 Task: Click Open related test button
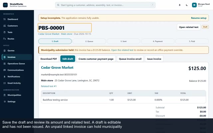[189, 27]
